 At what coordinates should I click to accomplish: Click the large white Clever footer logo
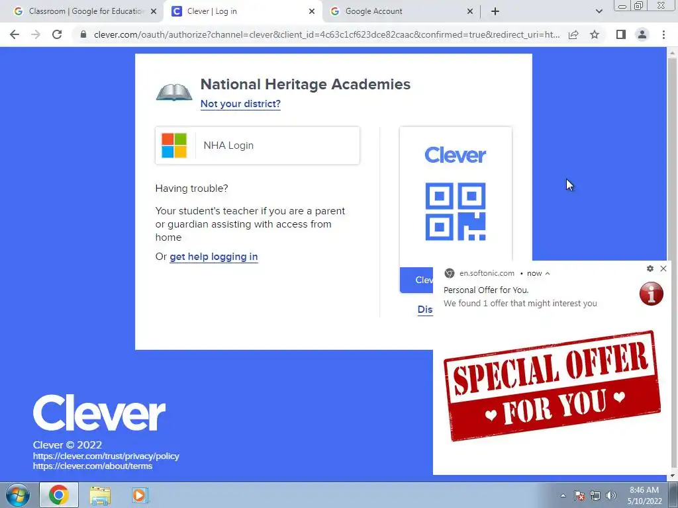point(99,413)
